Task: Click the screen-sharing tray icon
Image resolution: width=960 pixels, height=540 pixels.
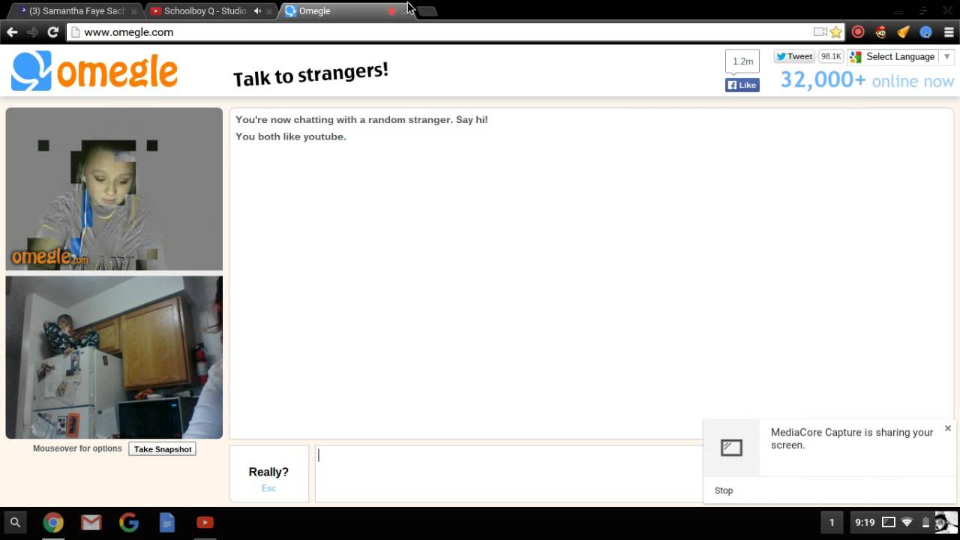Action: tap(889, 523)
